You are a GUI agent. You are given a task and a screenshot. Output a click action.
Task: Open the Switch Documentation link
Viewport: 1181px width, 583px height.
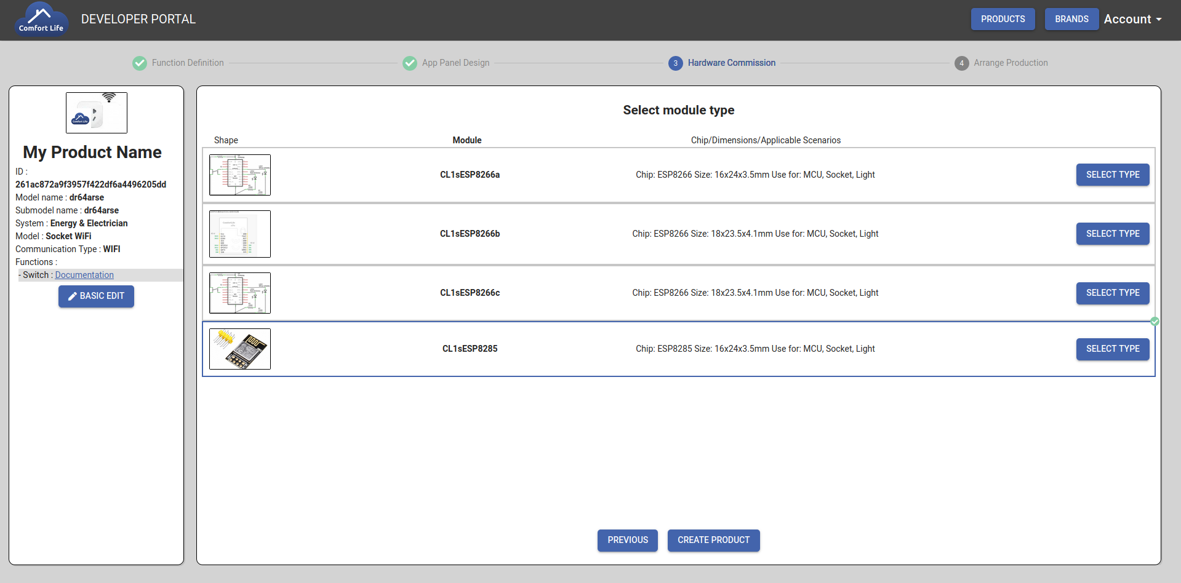point(84,275)
